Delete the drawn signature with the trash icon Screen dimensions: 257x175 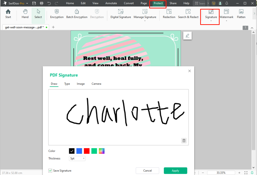tap(184, 141)
